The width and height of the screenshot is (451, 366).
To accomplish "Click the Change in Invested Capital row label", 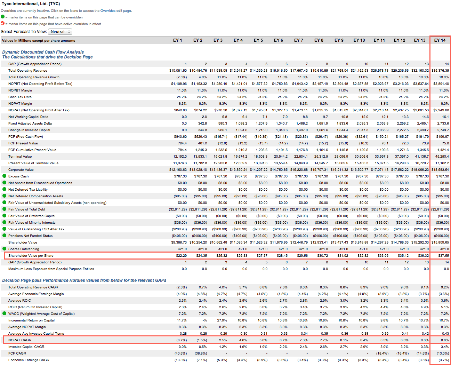I will click(x=29, y=130).
